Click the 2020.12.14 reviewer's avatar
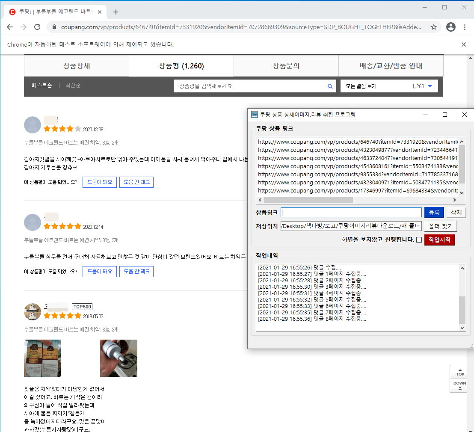474x432 pixels. click(x=33, y=222)
